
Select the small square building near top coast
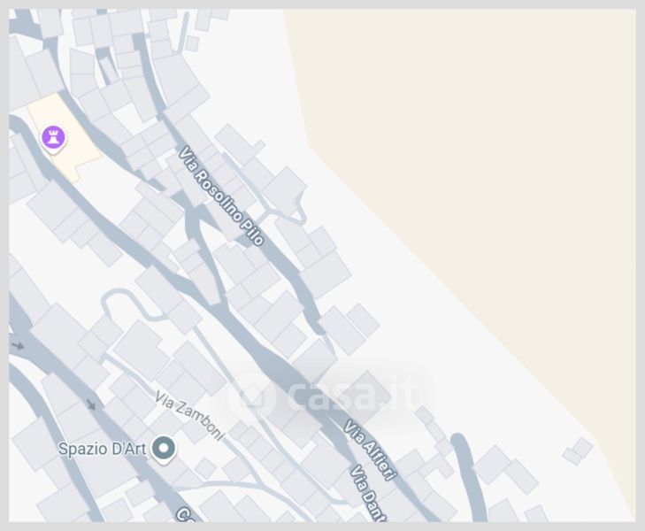(x=192, y=43)
